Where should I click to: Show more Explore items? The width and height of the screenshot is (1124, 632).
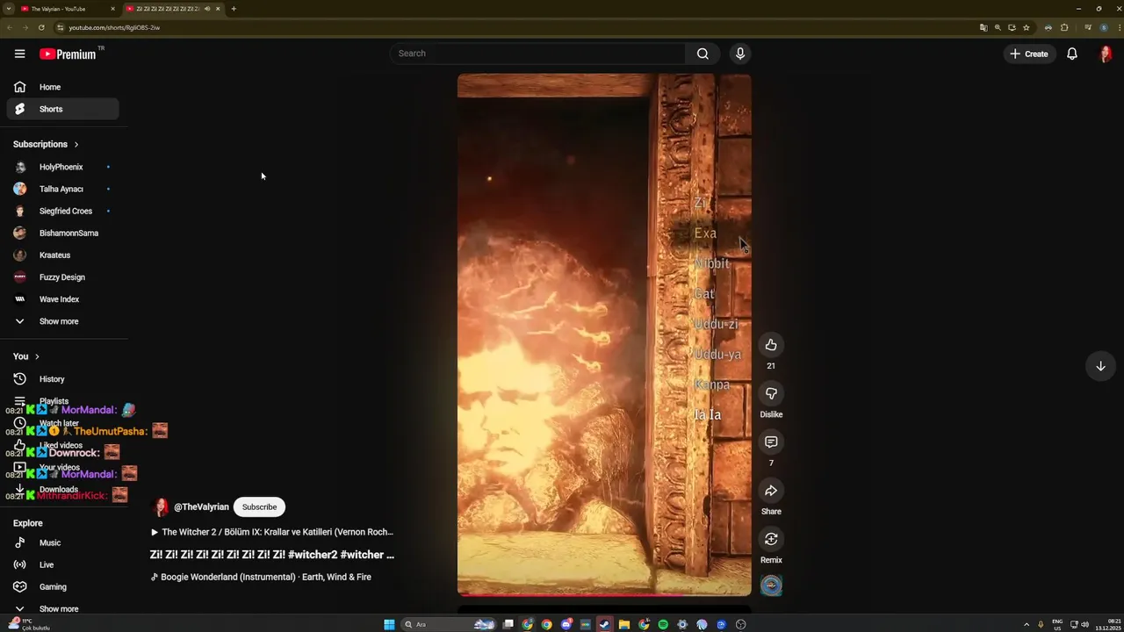[62, 608]
